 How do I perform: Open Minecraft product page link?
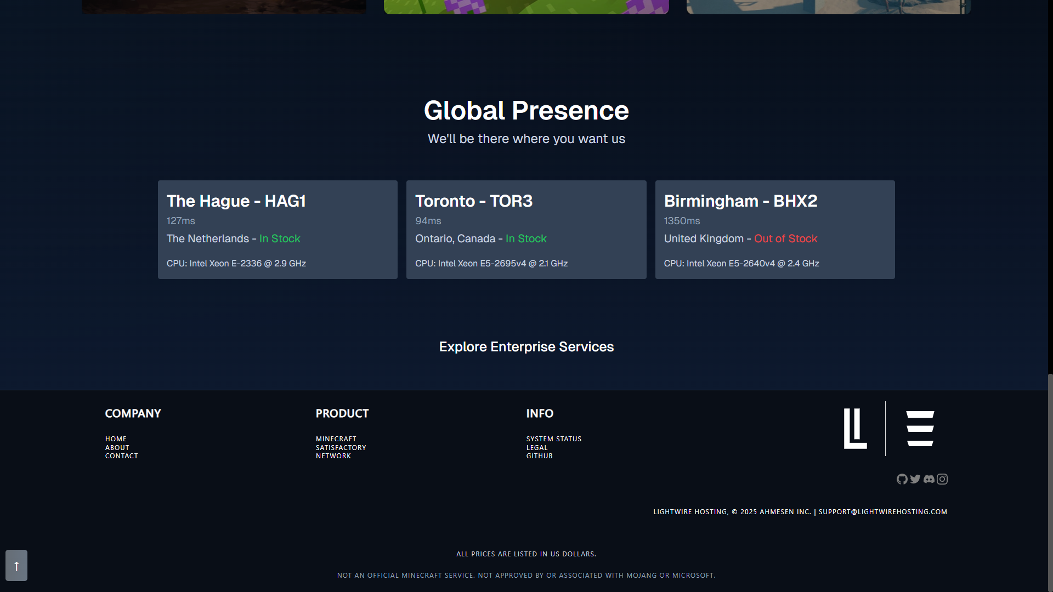point(336,439)
